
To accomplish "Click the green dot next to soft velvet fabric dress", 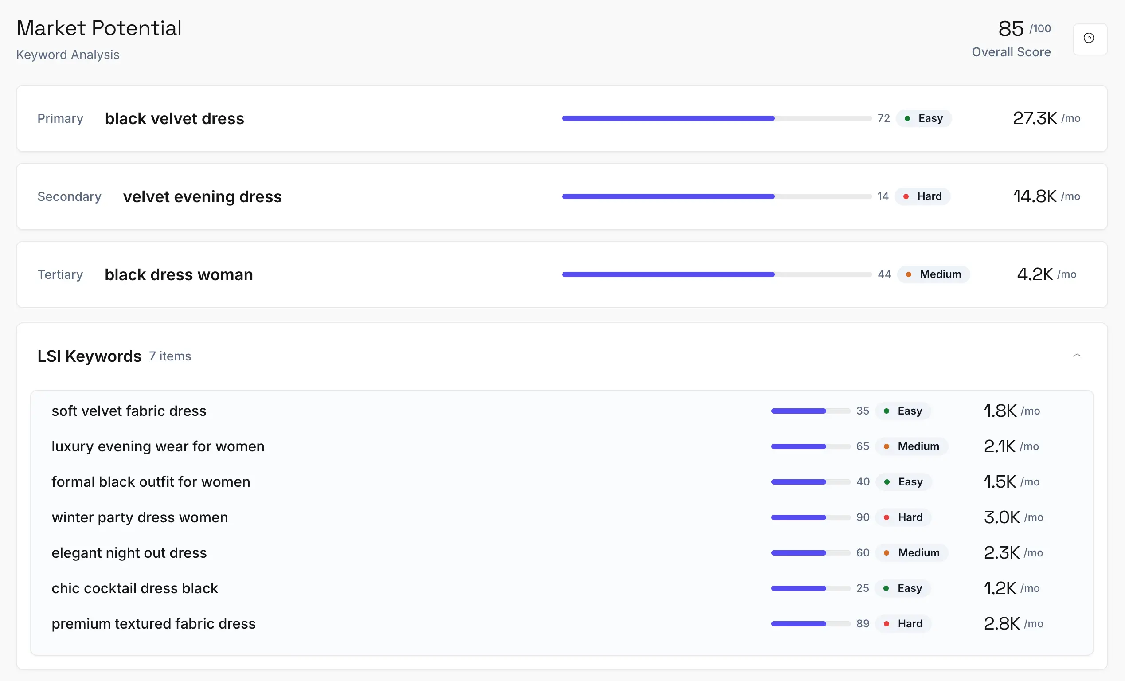I will 886,411.
